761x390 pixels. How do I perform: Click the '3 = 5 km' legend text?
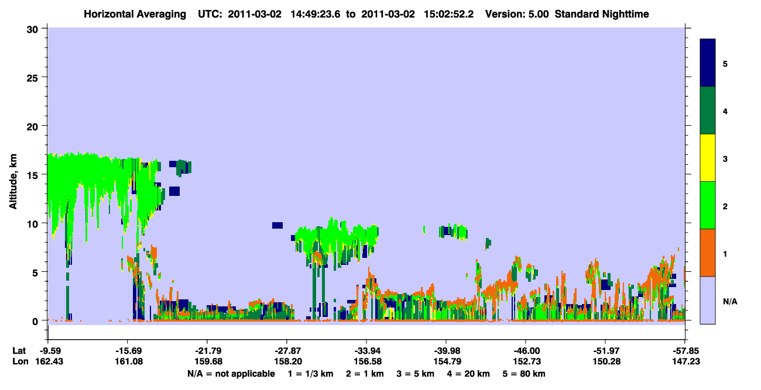tap(415, 374)
